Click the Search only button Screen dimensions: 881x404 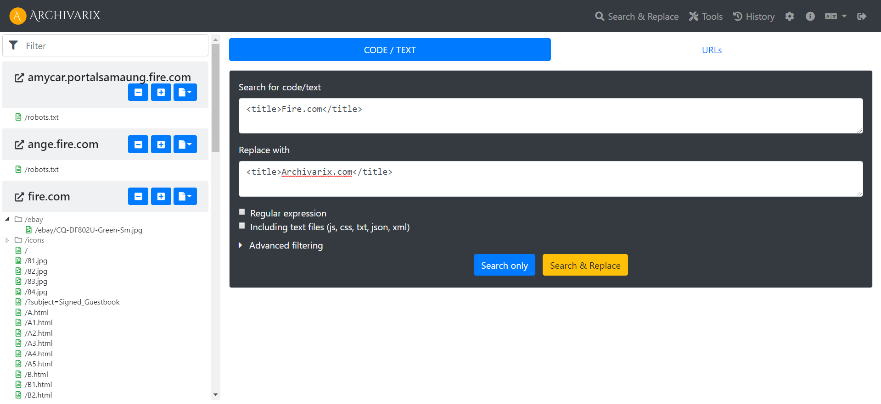(x=504, y=265)
